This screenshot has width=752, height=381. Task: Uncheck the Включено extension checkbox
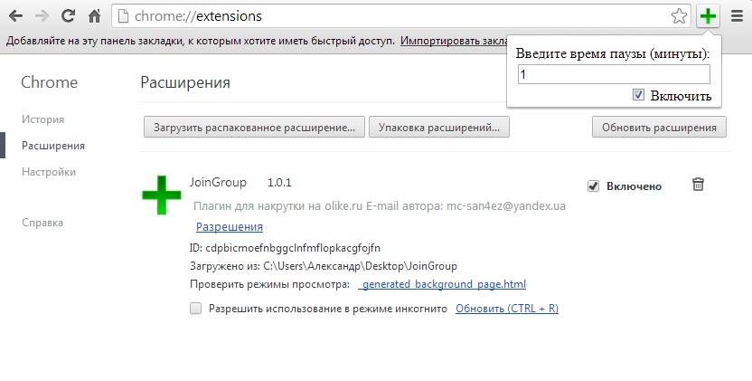pos(593,186)
